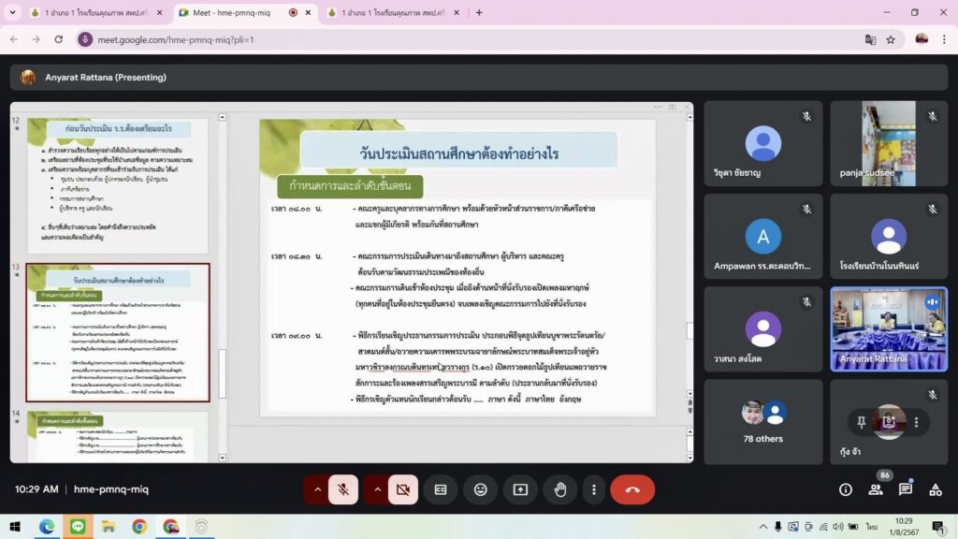
Task: Open the emoji reactions button
Action: pos(480,489)
